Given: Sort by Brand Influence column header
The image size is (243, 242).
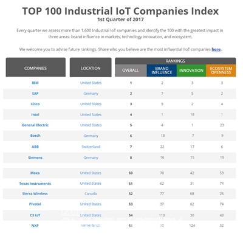Looking at the screenshot, I should [x=162, y=71].
